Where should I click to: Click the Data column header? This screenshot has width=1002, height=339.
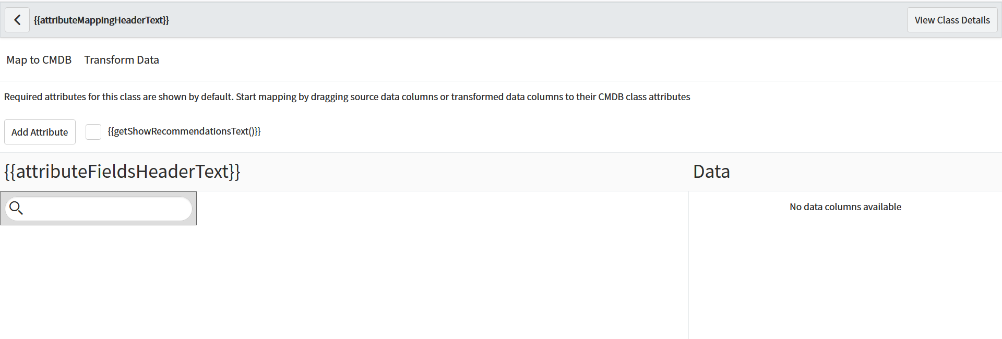coord(711,171)
